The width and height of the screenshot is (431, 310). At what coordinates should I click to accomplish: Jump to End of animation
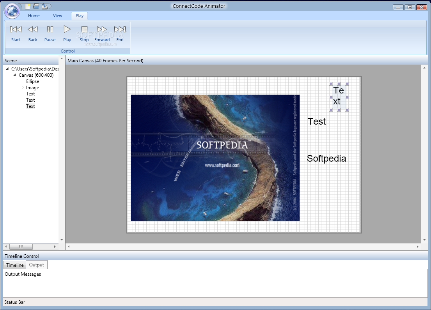pyautogui.click(x=120, y=34)
